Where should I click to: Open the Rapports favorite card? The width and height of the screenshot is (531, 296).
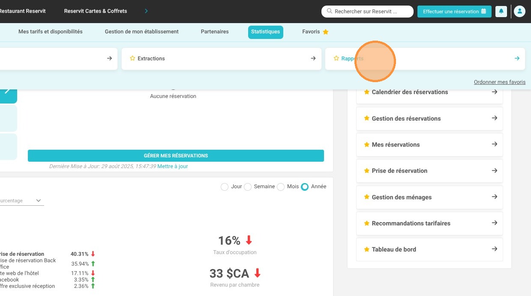(425, 59)
